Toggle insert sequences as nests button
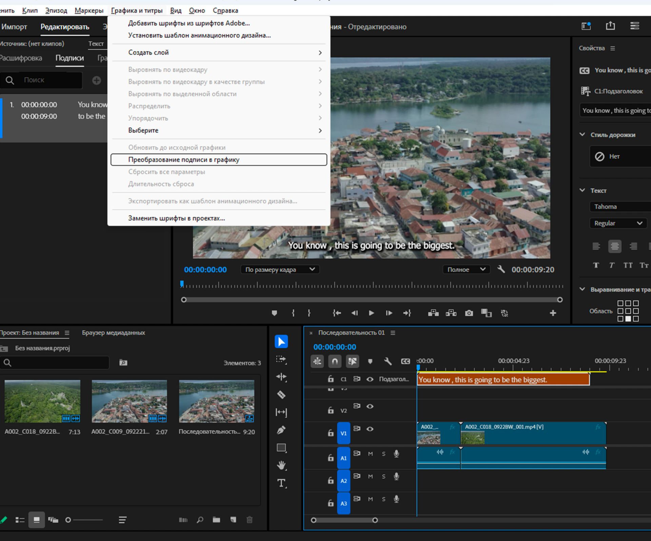The width and height of the screenshot is (651, 541). click(317, 362)
